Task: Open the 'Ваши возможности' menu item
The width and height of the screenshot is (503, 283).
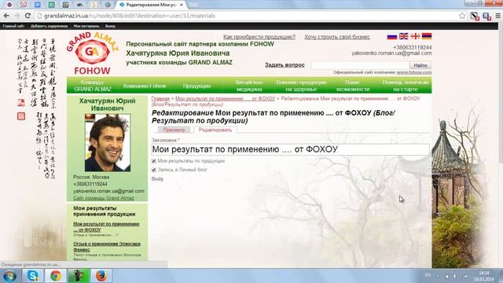Action: click(x=353, y=86)
